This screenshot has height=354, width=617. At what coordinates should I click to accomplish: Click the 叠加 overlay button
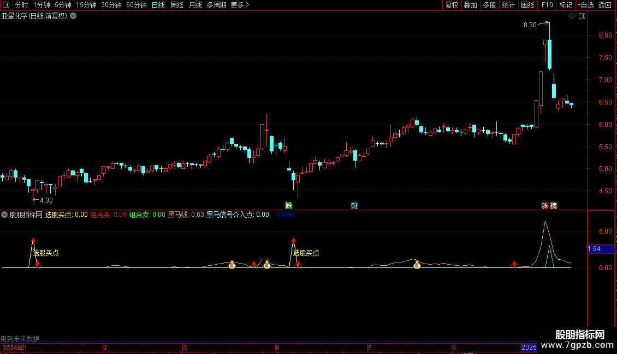click(x=470, y=5)
